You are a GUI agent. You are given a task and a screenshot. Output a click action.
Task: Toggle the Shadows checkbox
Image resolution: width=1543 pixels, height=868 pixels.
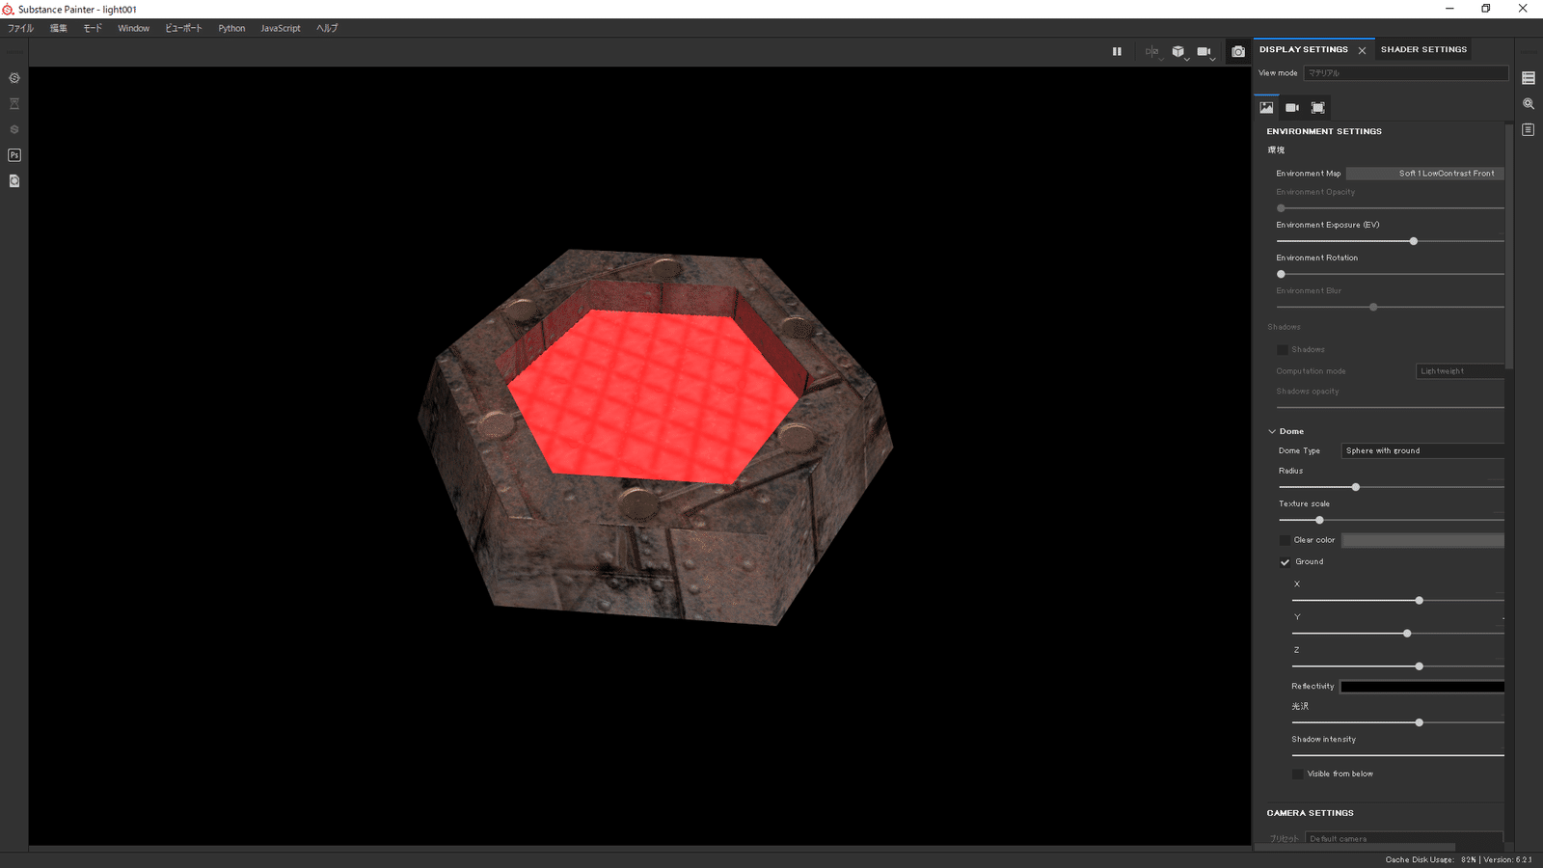coord(1283,349)
